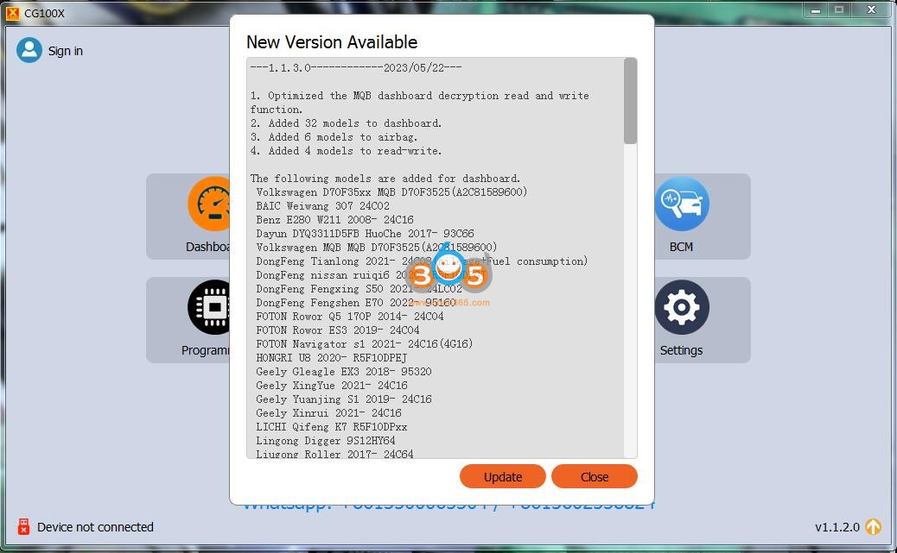
Task: Click the v1.1.2.0 version label
Action: pyautogui.click(x=837, y=527)
